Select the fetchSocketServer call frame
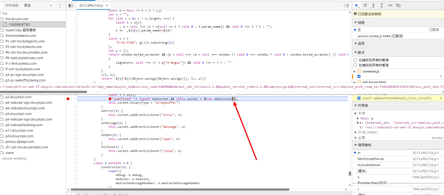The height and width of the screenshot is (195, 444). [x=398, y=159]
